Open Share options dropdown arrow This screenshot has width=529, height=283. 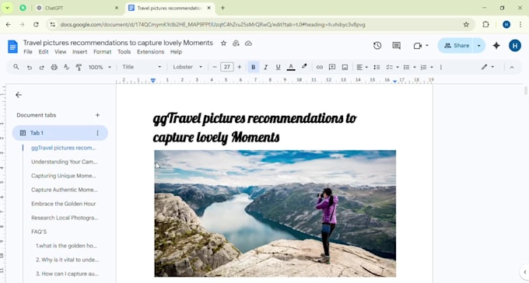tap(478, 46)
